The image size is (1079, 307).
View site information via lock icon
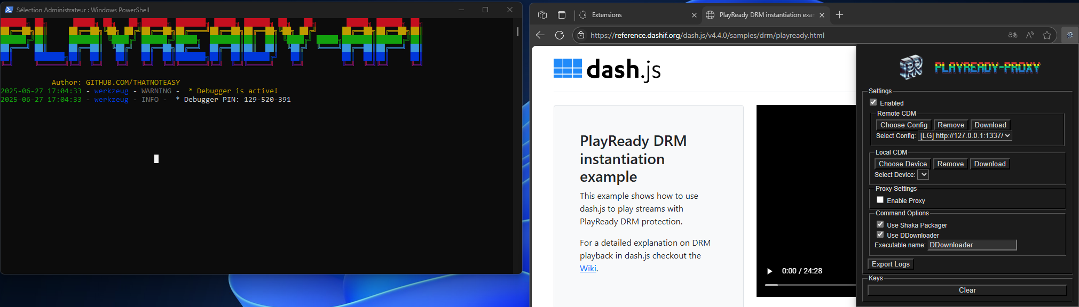(581, 35)
